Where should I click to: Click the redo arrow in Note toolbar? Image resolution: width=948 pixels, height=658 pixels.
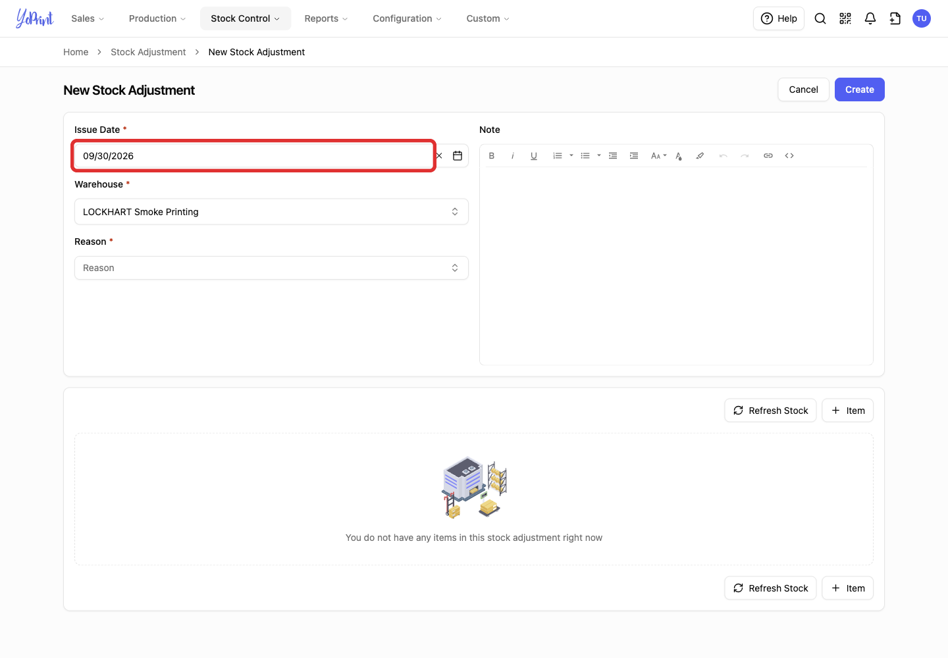tap(745, 156)
